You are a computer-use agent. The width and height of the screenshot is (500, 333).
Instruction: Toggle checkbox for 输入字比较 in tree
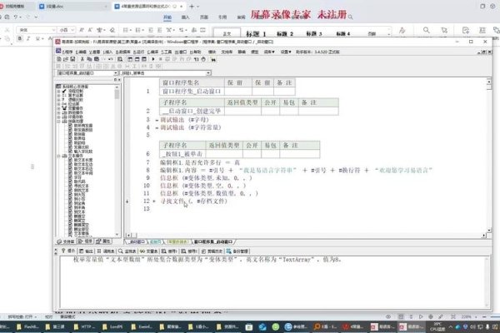(71, 152)
